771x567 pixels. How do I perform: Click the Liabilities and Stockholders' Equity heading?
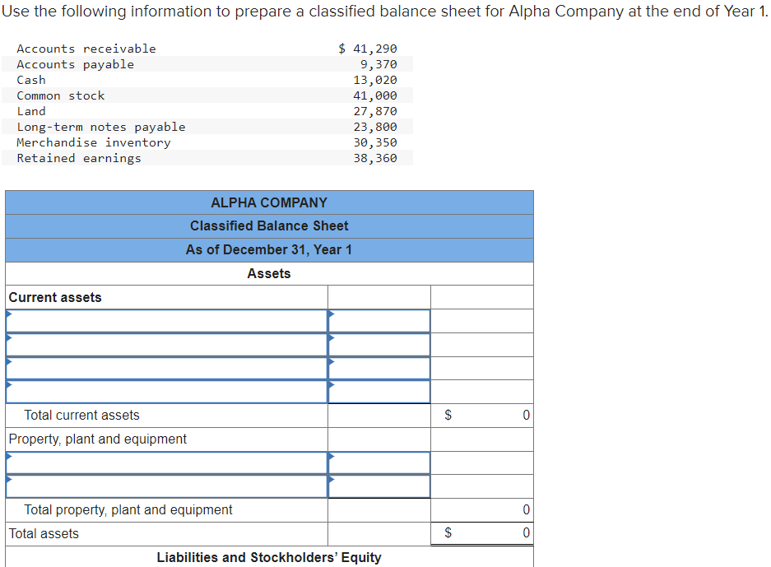pyautogui.click(x=269, y=557)
